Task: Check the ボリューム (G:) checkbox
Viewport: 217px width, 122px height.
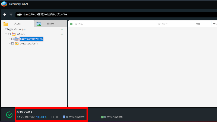Action: pos(6,29)
